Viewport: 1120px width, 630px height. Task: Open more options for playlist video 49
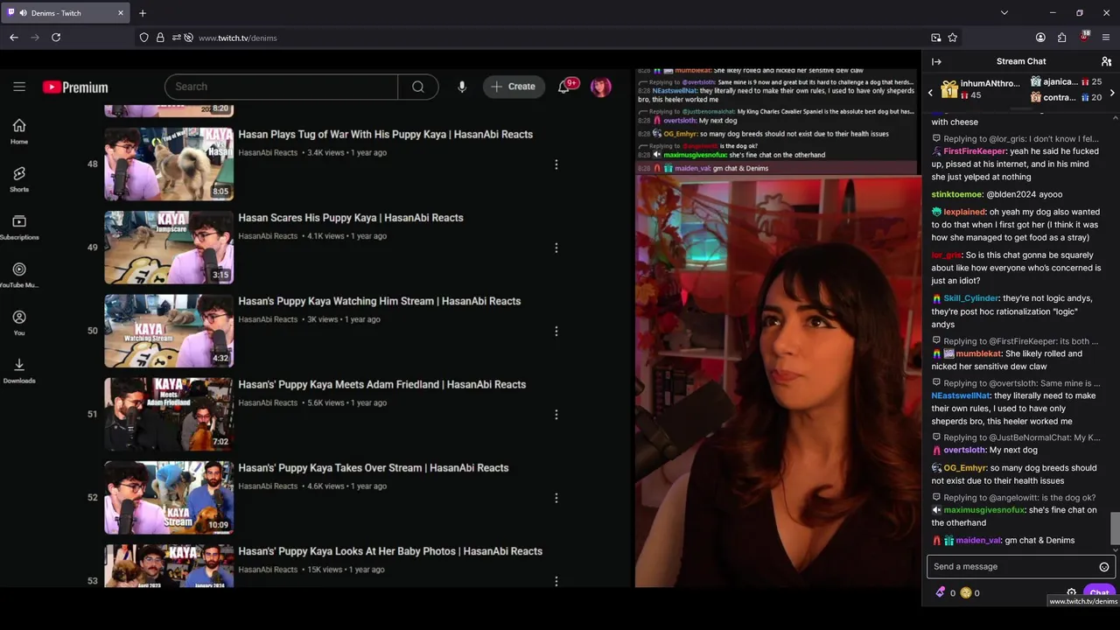click(x=556, y=248)
